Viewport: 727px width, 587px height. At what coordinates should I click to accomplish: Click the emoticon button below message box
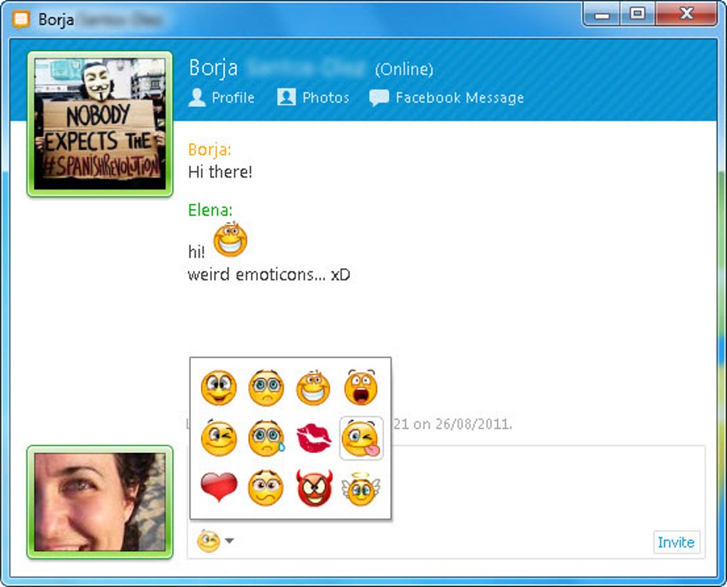(x=208, y=541)
